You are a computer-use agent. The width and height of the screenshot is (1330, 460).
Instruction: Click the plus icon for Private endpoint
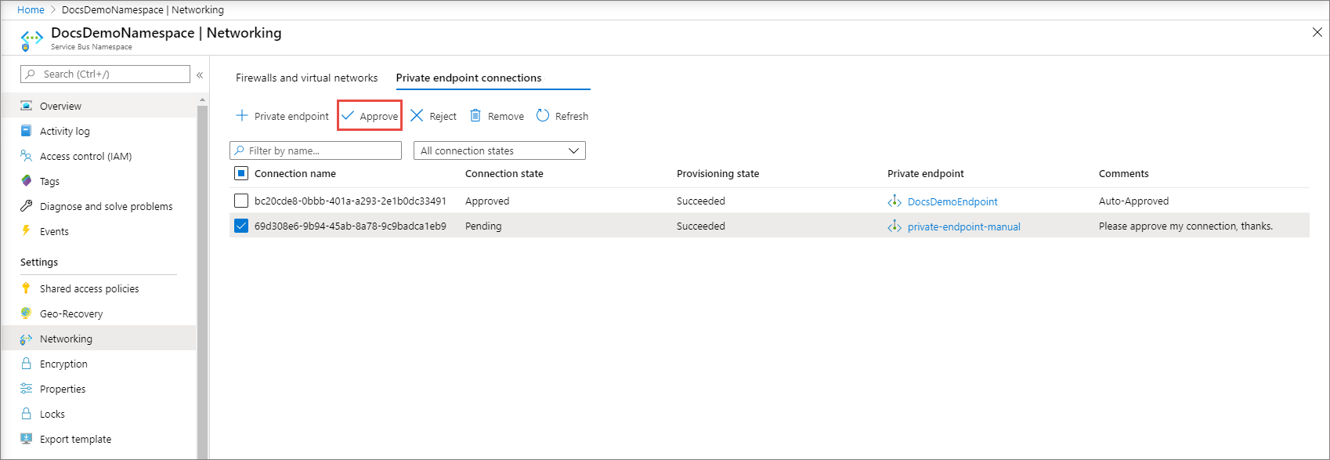click(x=242, y=116)
